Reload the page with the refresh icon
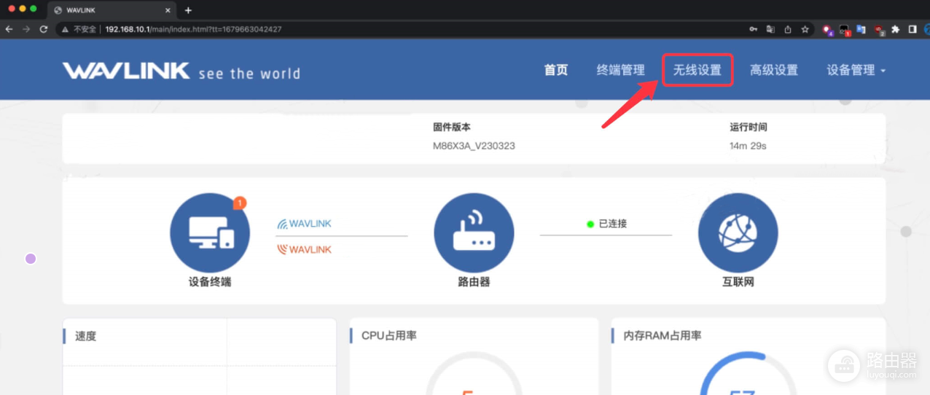930x395 pixels. (44, 29)
